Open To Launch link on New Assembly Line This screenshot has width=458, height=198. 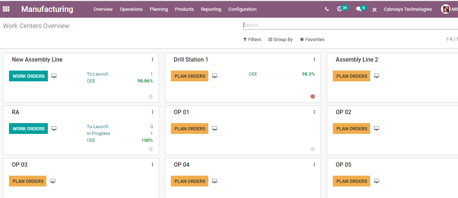click(x=98, y=74)
